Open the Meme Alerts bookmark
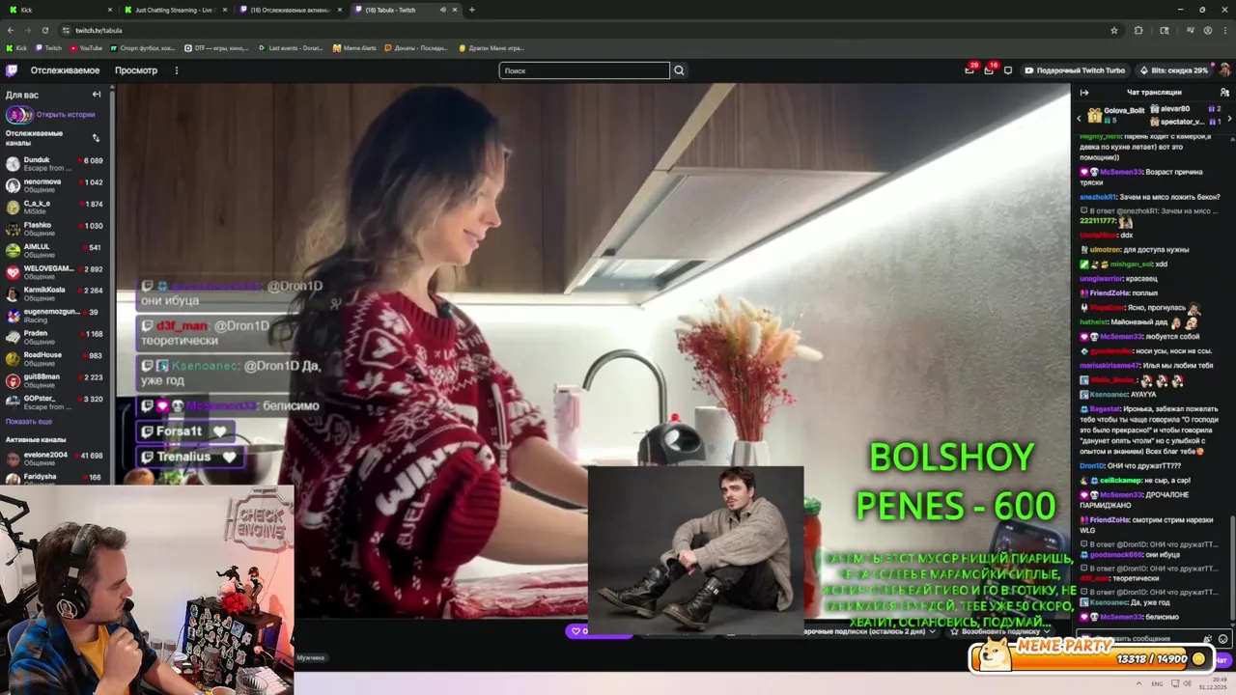Image resolution: width=1236 pixels, height=695 pixels. (x=354, y=47)
